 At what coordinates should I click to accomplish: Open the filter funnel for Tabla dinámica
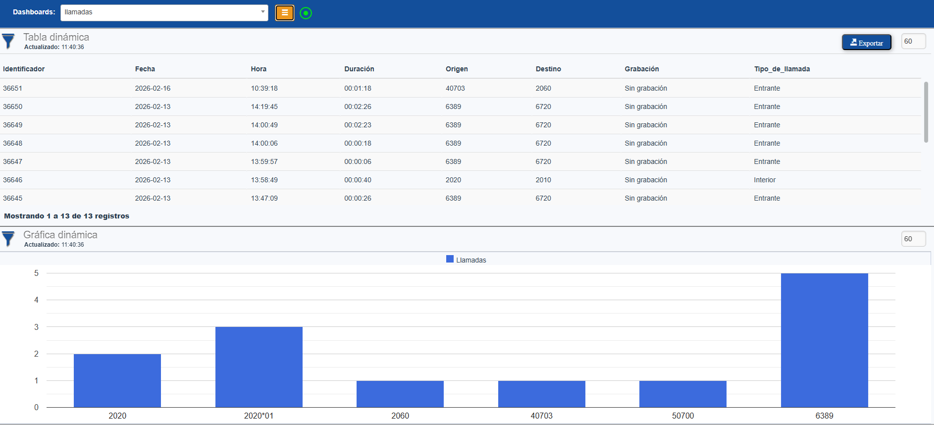8,42
